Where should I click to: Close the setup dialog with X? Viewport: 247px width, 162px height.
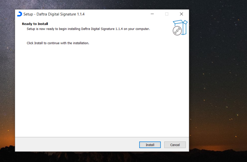click(181, 14)
